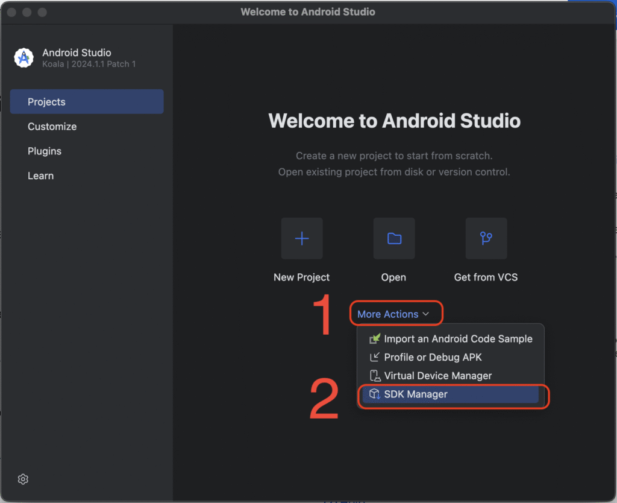Click the red close window button
Viewport: 617px width, 503px height.
12,12
